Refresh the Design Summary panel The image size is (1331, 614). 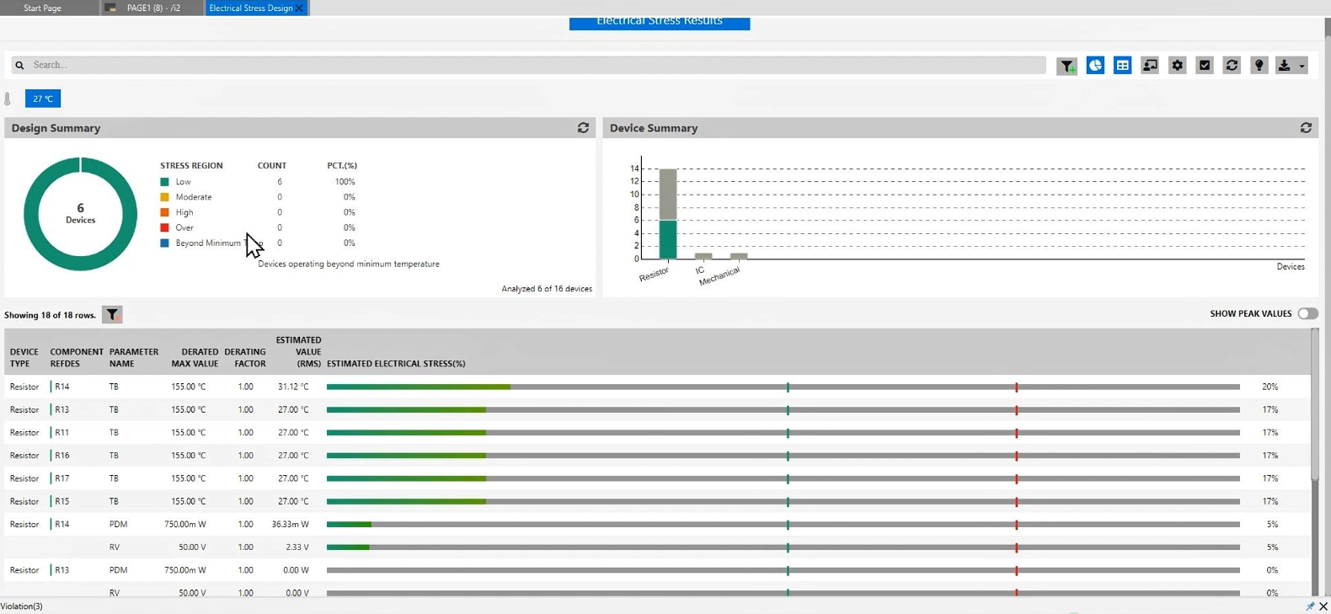click(x=583, y=128)
